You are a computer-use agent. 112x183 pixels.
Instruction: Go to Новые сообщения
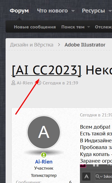point(35,27)
